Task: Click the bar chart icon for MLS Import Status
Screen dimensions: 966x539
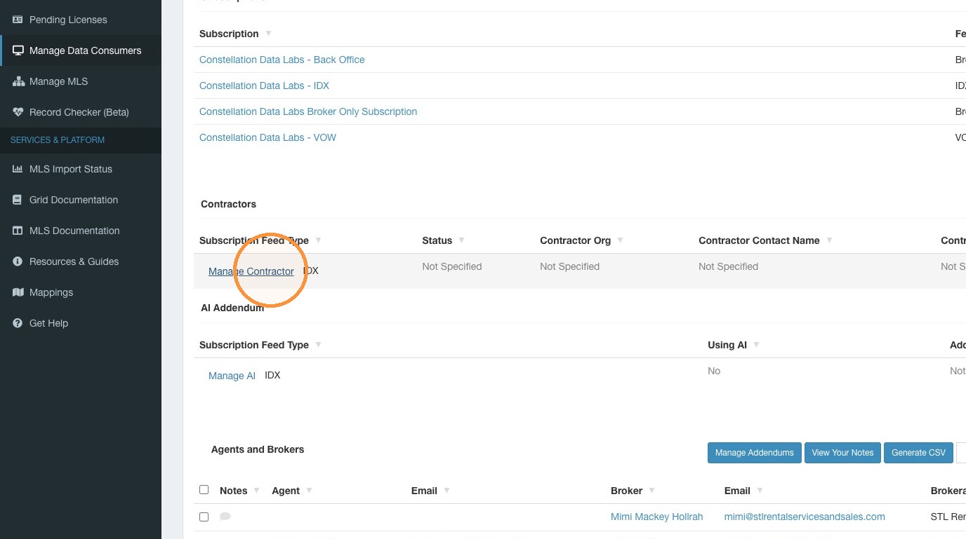Action: pos(18,169)
